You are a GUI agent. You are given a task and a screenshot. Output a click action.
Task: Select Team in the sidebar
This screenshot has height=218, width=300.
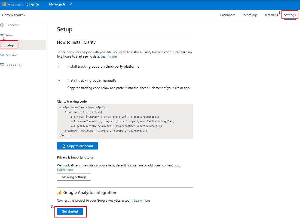pos(23,35)
